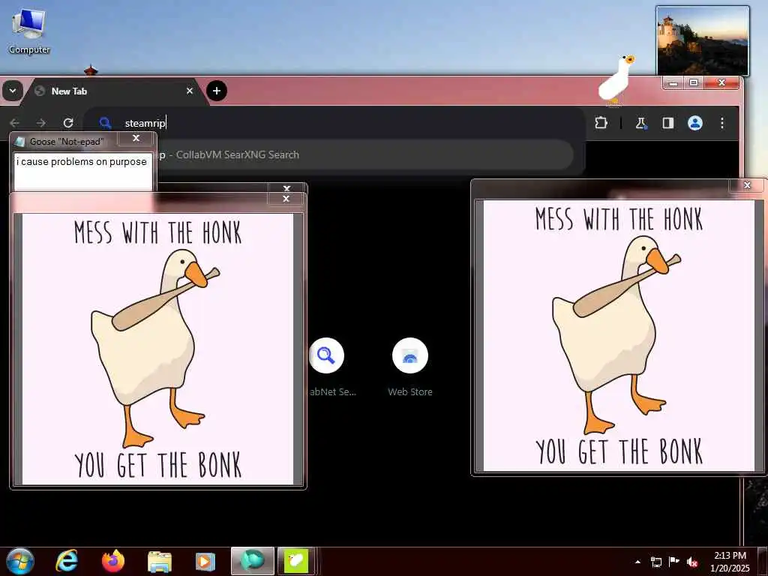
Task: Click the lighthouse picture desktop gadget
Action: [x=702, y=40]
